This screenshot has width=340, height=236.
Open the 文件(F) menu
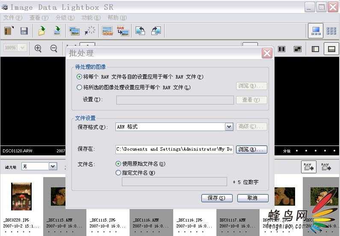(x=13, y=18)
